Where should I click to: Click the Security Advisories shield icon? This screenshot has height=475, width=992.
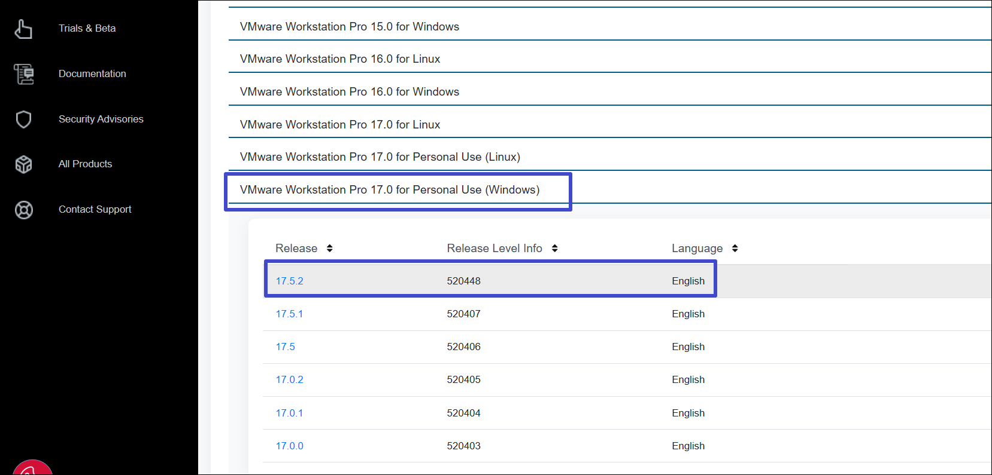click(23, 119)
